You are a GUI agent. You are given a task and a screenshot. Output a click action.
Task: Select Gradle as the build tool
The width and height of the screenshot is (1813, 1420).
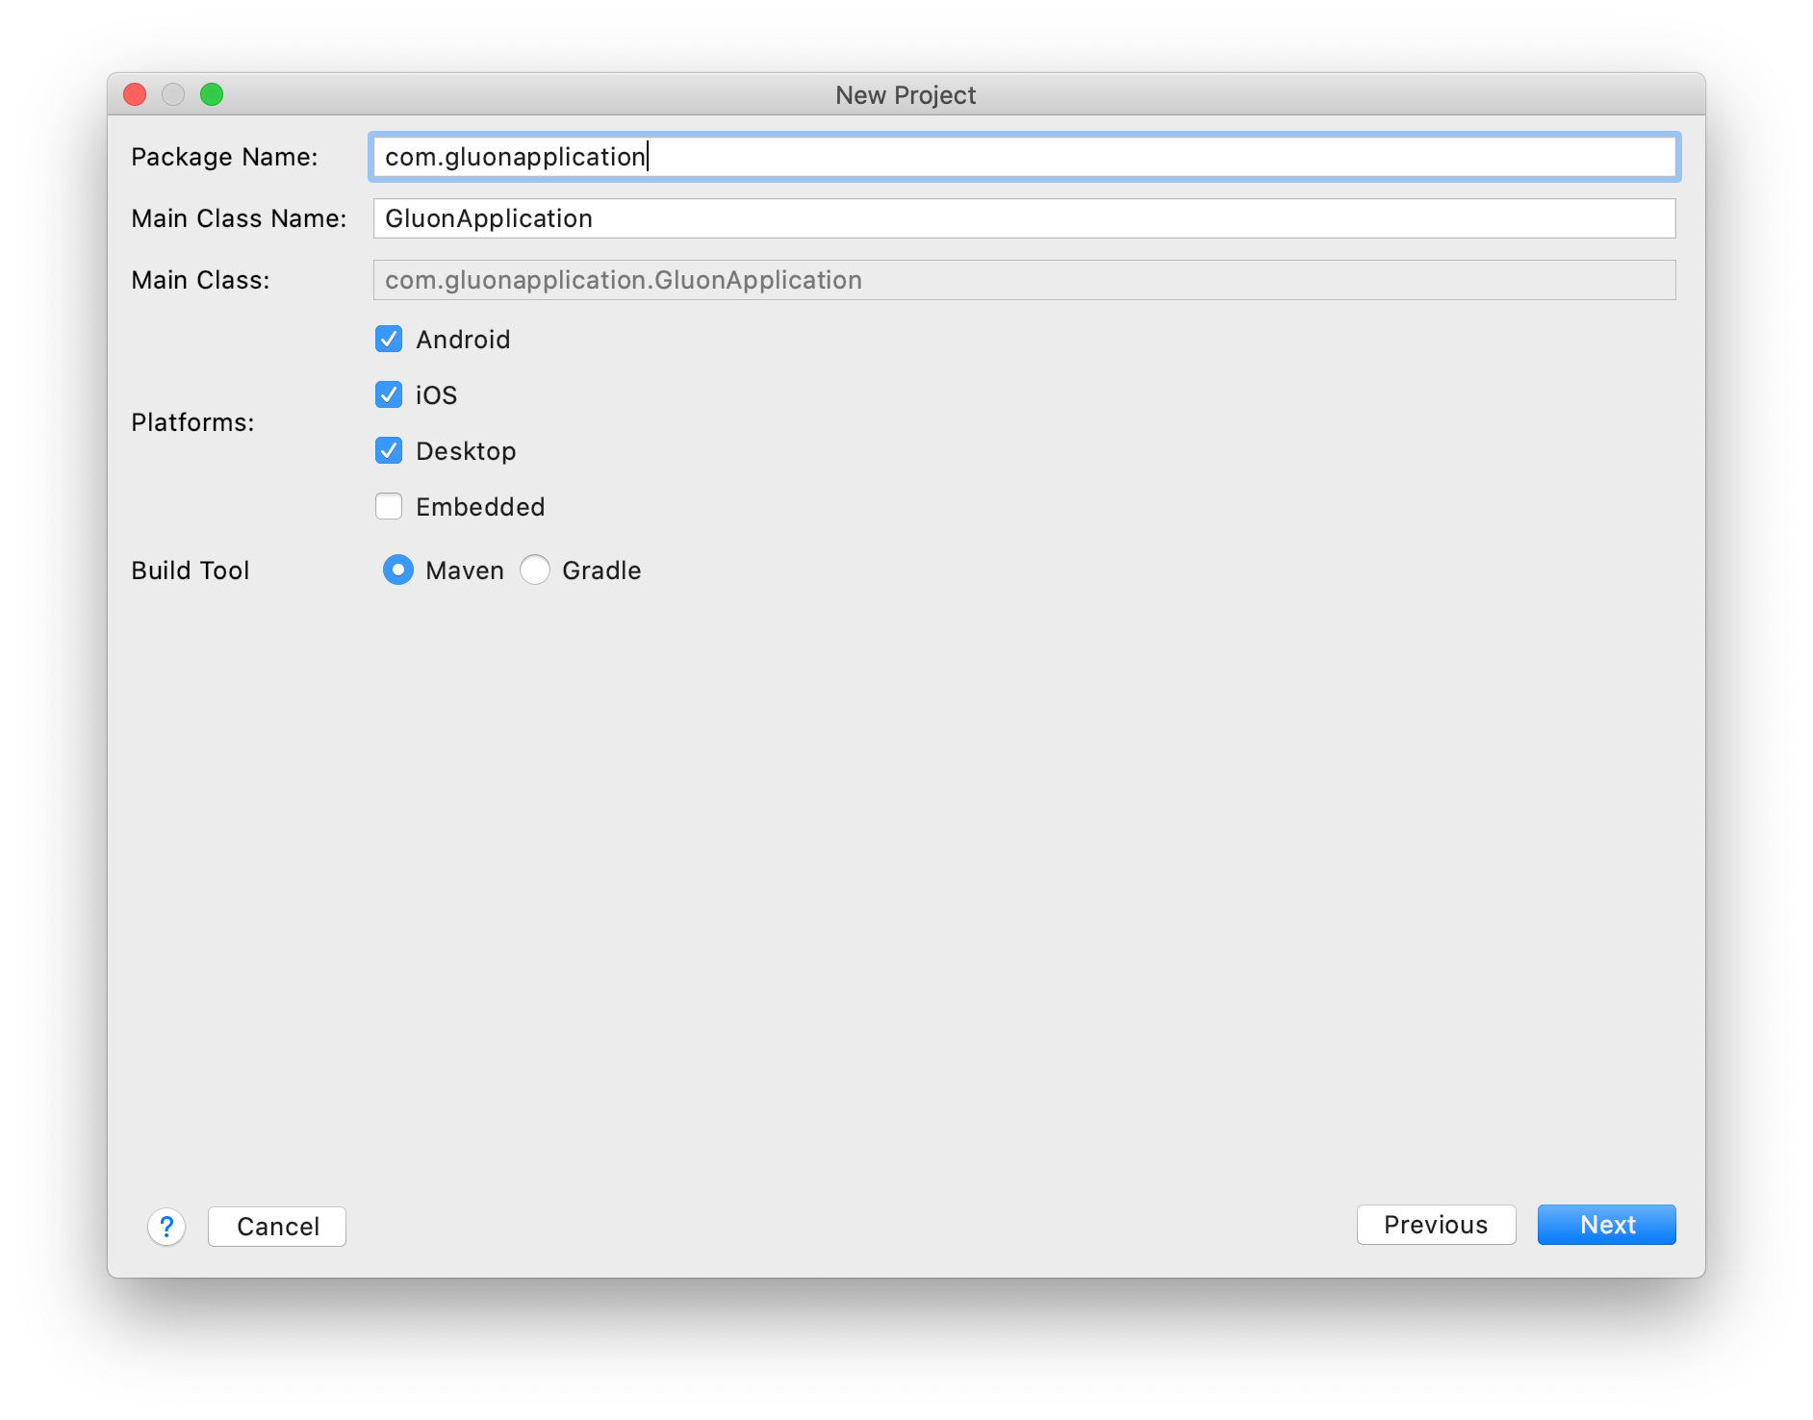click(535, 570)
